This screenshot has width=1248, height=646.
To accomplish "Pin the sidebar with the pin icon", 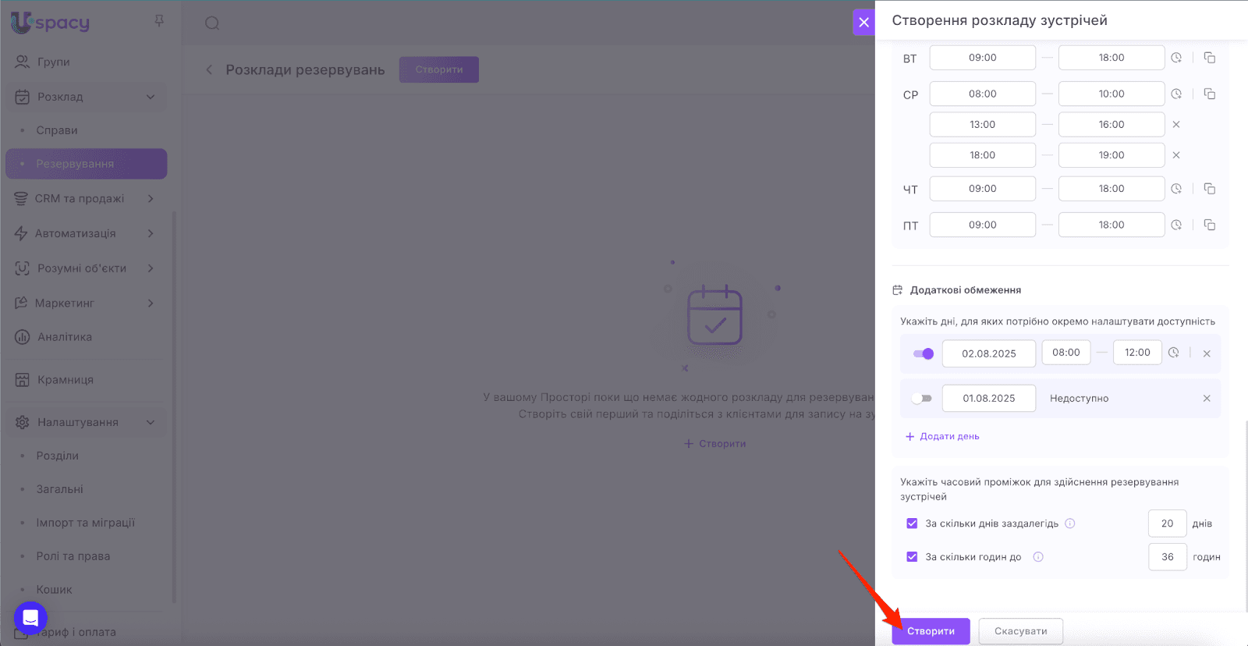I will pyautogui.click(x=159, y=21).
